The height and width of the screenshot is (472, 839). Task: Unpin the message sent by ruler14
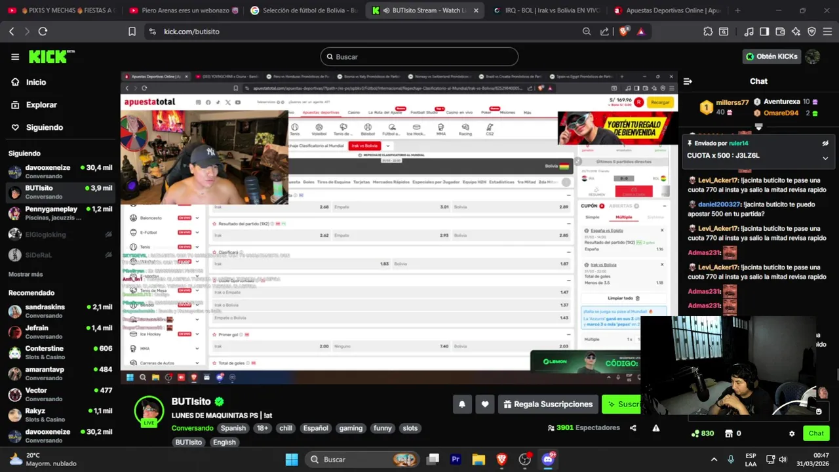(x=825, y=143)
